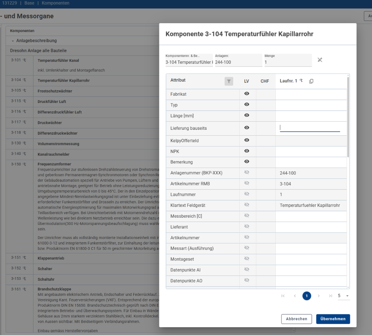Viewport: 372px width, 335px height.
Task: Hide the NPK attribute in LV
Action: coord(247,151)
